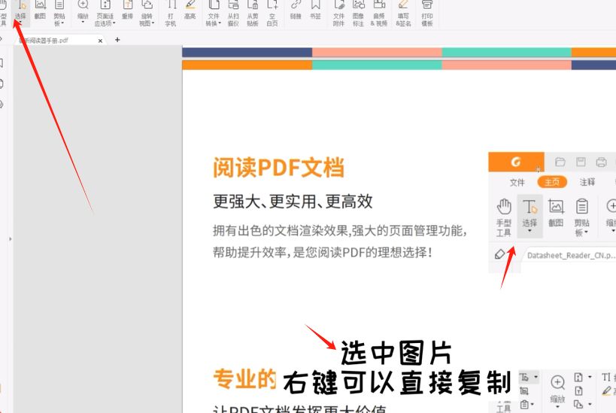
Task: Open the 文件转换 file convert dropdown
Action: (x=214, y=13)
